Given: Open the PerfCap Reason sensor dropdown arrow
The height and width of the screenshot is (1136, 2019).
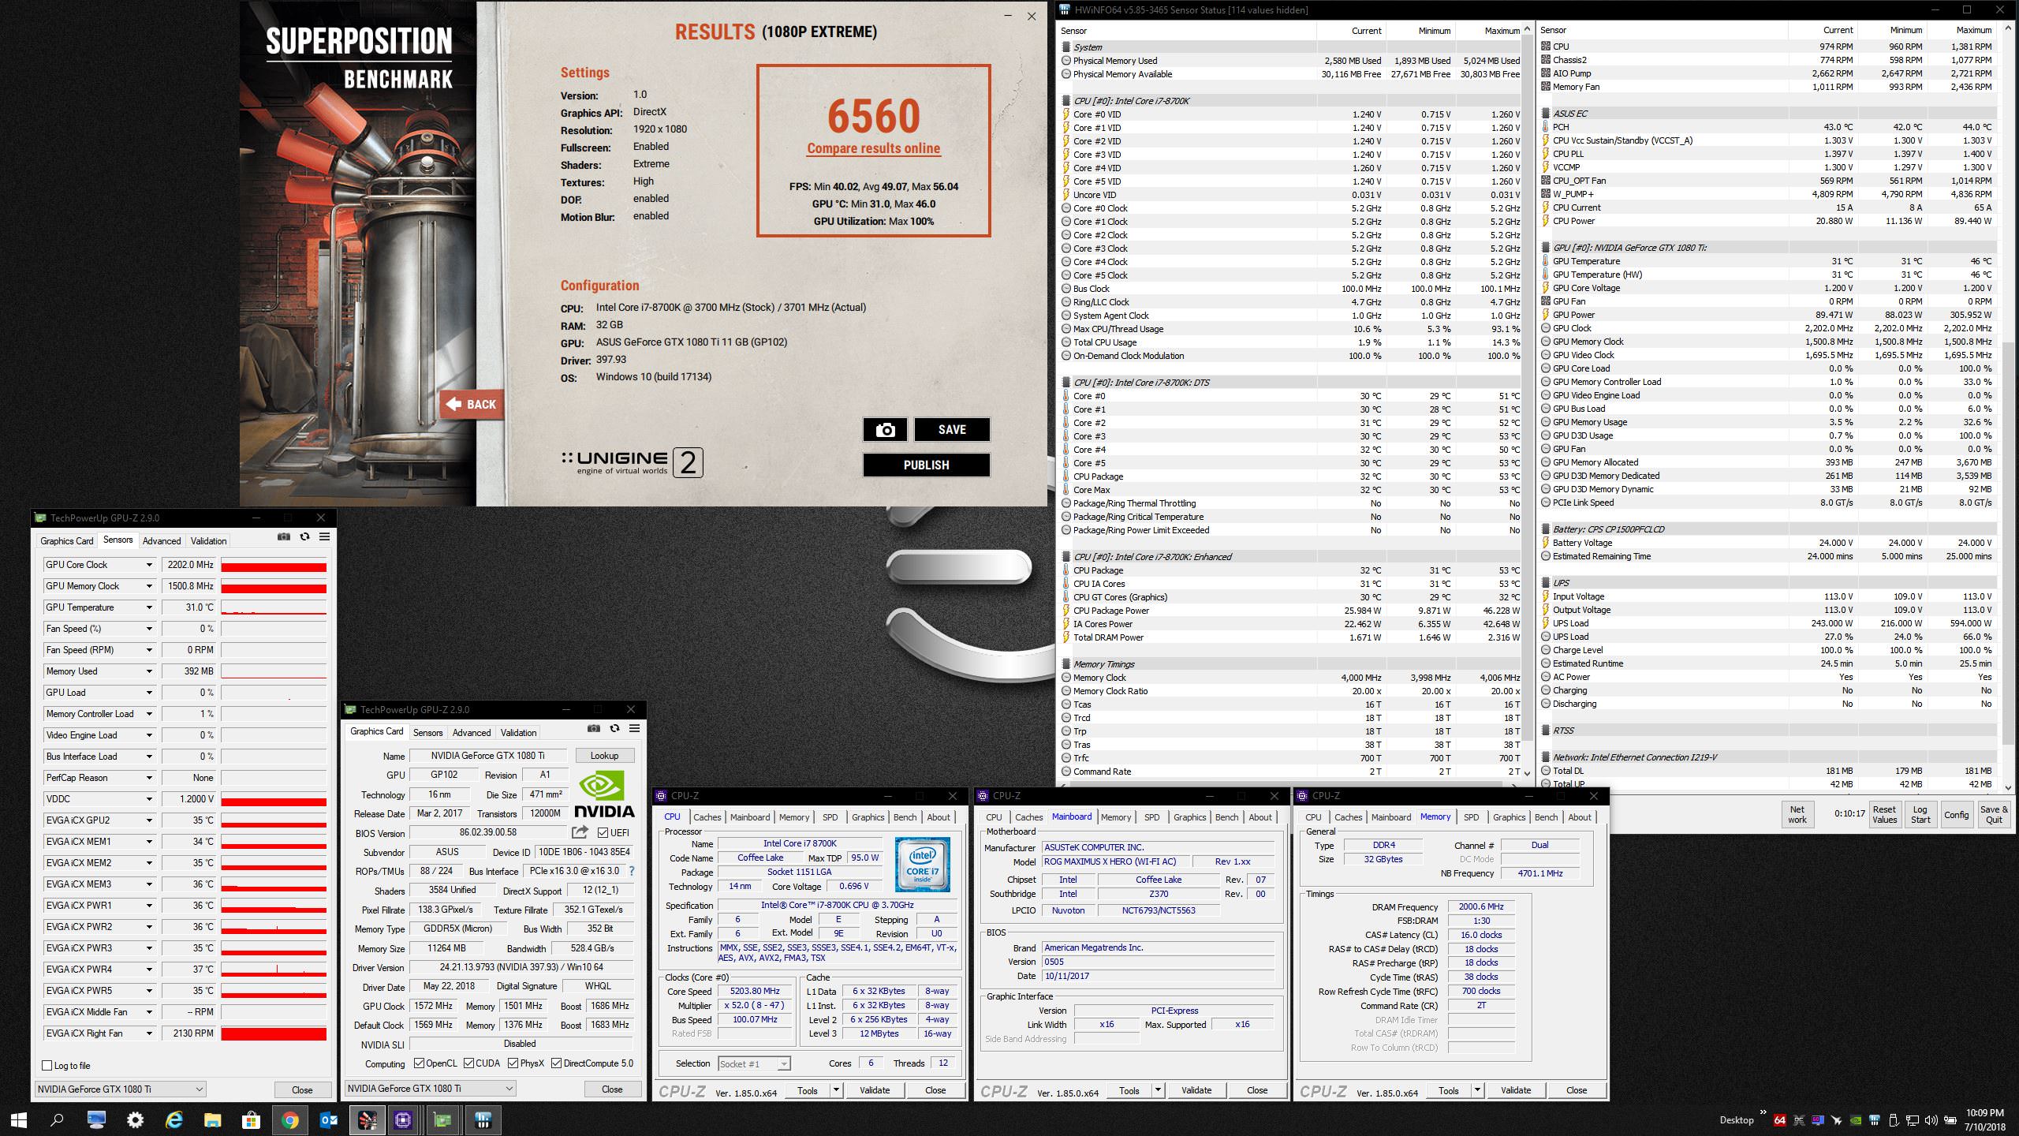Looking at the screenshot, I should (148, 778).
